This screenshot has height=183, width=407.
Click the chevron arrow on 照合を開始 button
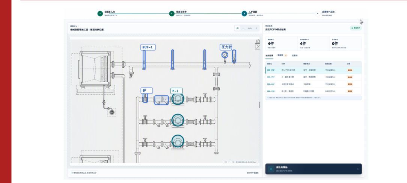point(358,169)
